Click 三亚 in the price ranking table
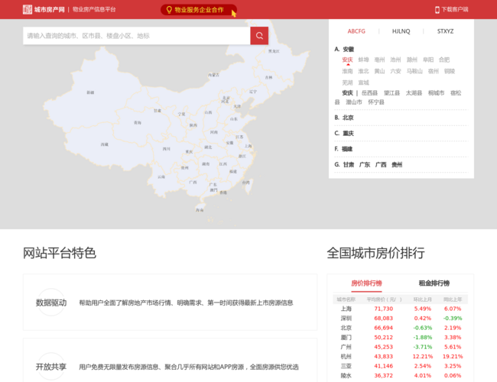This screenshot has height=382, width=497. click(346, 366)
